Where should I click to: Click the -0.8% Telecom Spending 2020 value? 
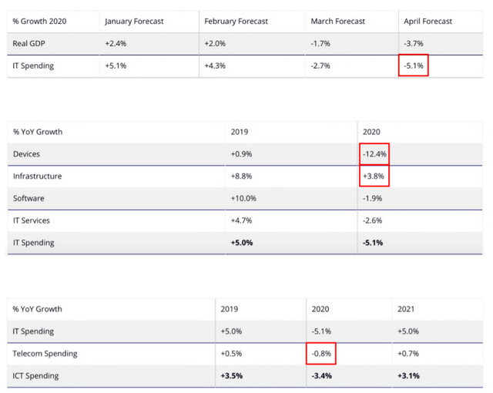pos(320,354)
